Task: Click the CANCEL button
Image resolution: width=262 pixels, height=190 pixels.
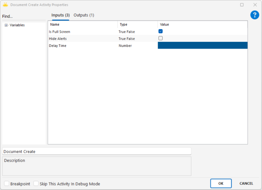Action: pos(246,183)
